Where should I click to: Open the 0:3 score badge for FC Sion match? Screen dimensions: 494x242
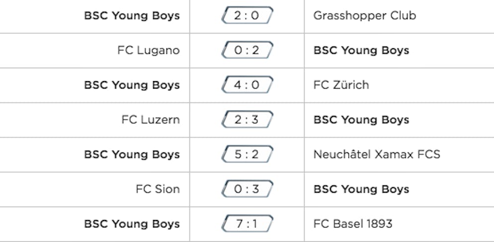tap(247, 189)
